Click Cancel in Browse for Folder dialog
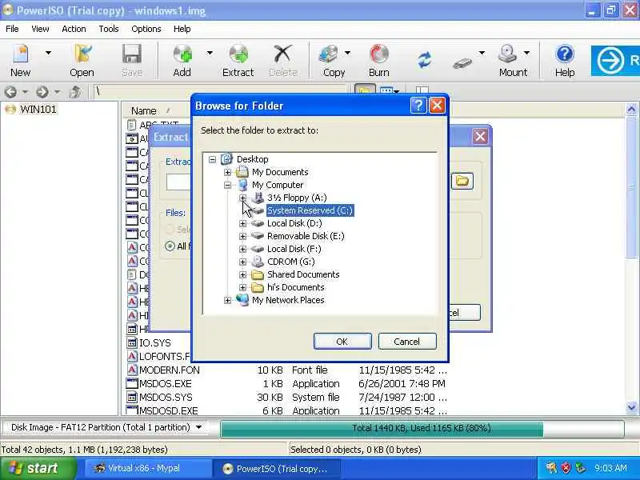The height and width of the screenshot is (480, 640). pos(407,342)
